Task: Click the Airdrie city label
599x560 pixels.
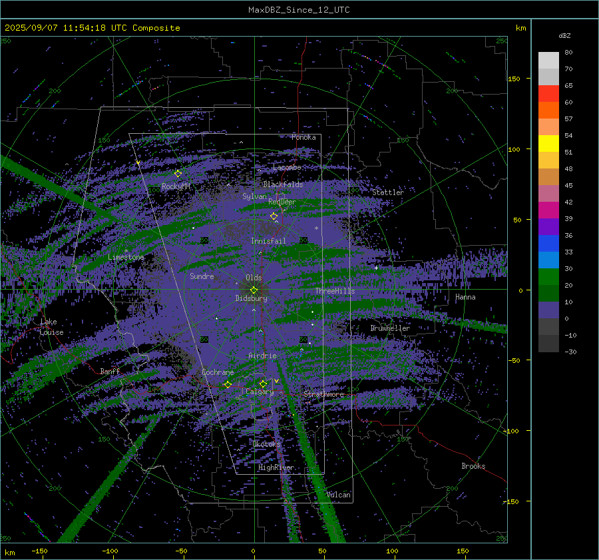Action: (262, 356)
